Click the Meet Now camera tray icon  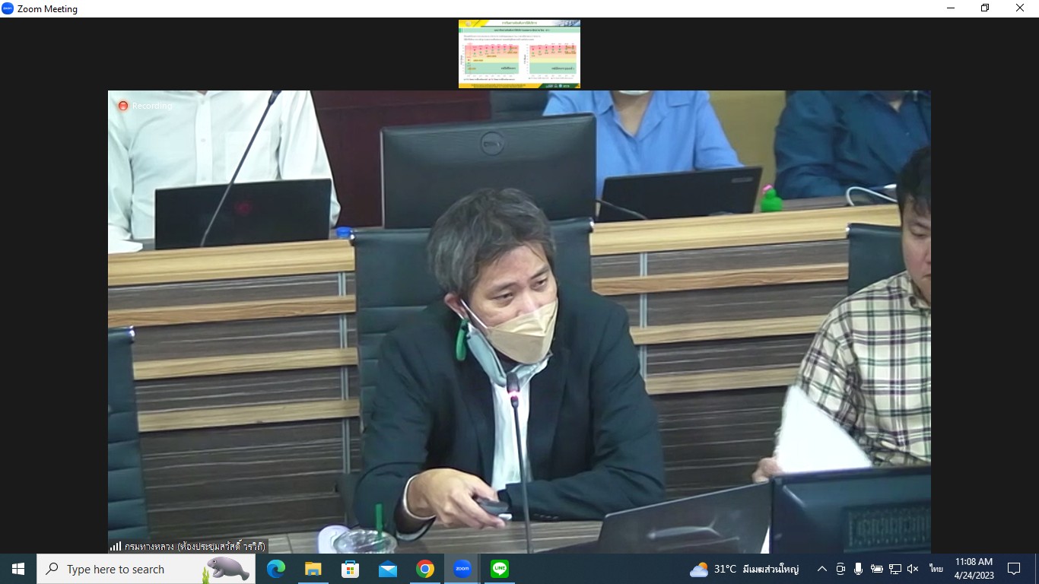point(840,569)
